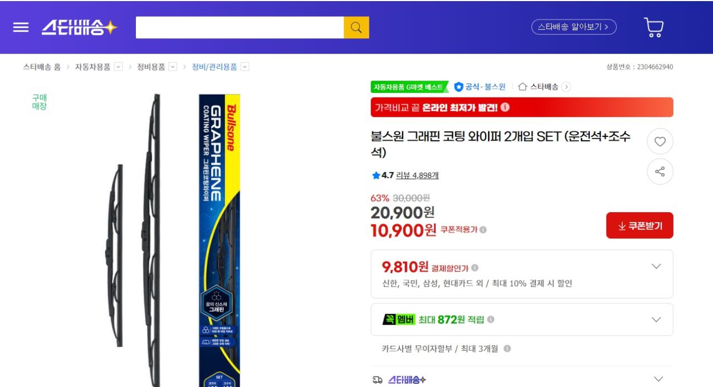Add product to wishlist with heart icon
The height and width of the screenshot is (387, 713).
click(660, 142)
